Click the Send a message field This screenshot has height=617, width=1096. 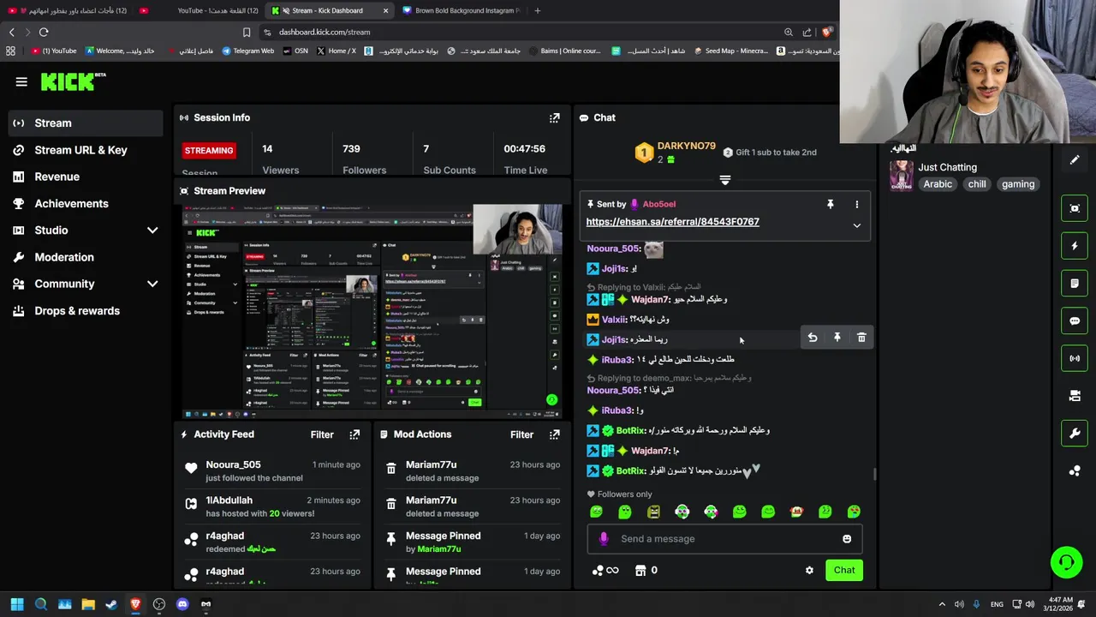[x=725, y=539]
